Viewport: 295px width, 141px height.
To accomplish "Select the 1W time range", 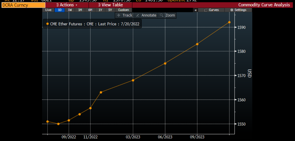I will pos(70,10).
